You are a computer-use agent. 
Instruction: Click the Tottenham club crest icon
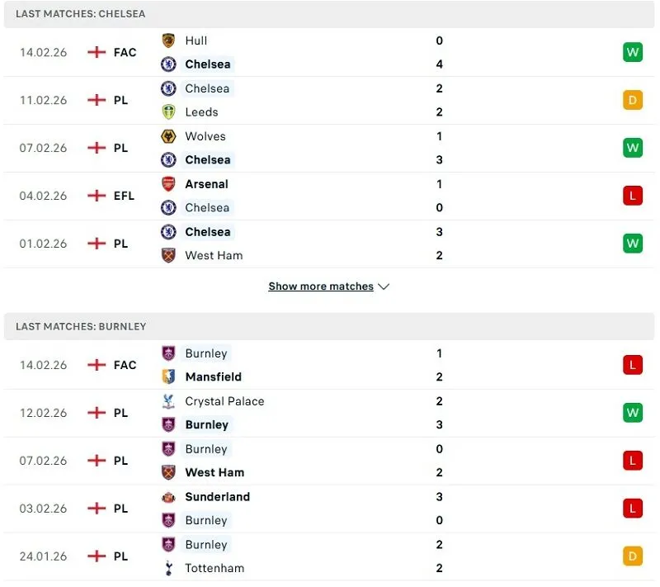(169, 568)
